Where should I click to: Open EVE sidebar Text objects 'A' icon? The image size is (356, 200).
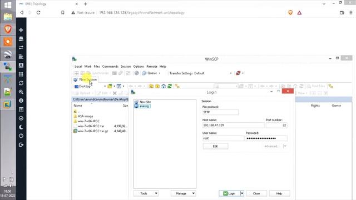pos(21,66)
